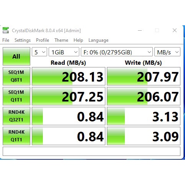Click the 208.13 sequential read result
The height and width of the screenshot is (185, 185).
coord(69,76)
